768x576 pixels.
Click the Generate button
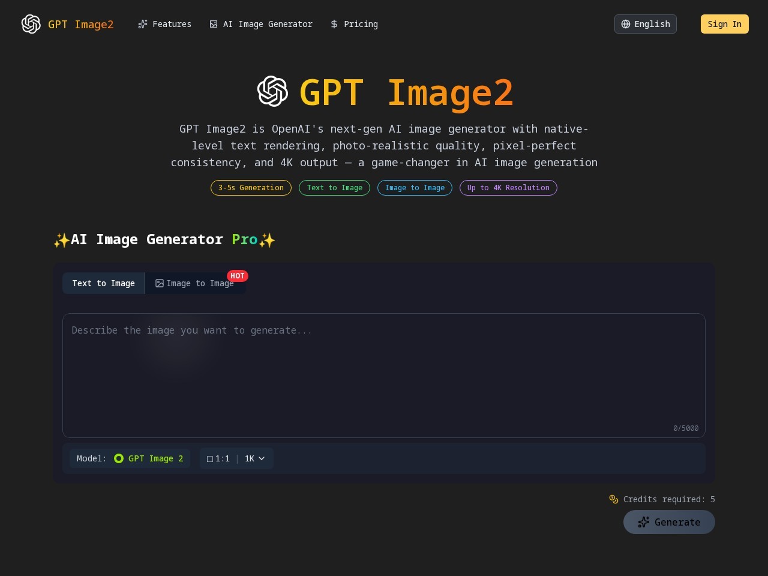[x=669, y=522]
